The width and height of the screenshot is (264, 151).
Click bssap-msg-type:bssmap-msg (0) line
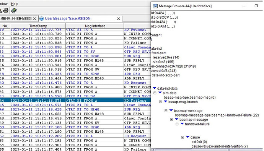190,97
